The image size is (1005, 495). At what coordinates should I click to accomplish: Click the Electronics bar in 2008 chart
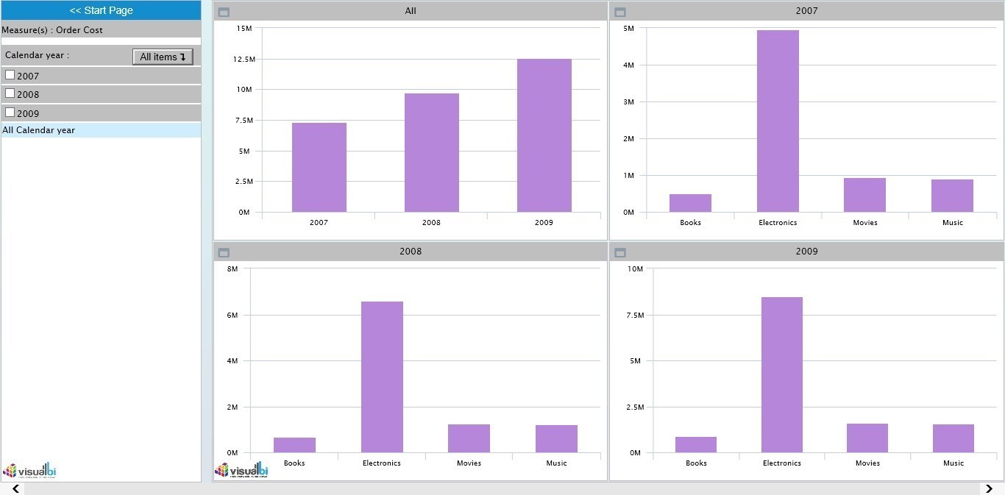(382, 377)
